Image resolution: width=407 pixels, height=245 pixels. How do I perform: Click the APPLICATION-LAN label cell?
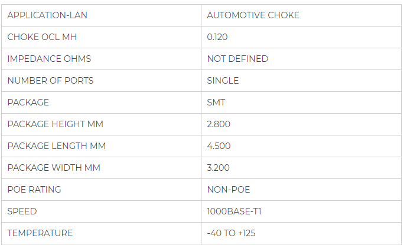coord(47,15)
